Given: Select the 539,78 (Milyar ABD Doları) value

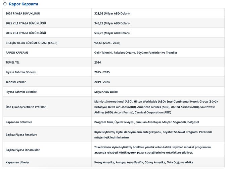Looking at the screenshot, I should click(112, 33).
